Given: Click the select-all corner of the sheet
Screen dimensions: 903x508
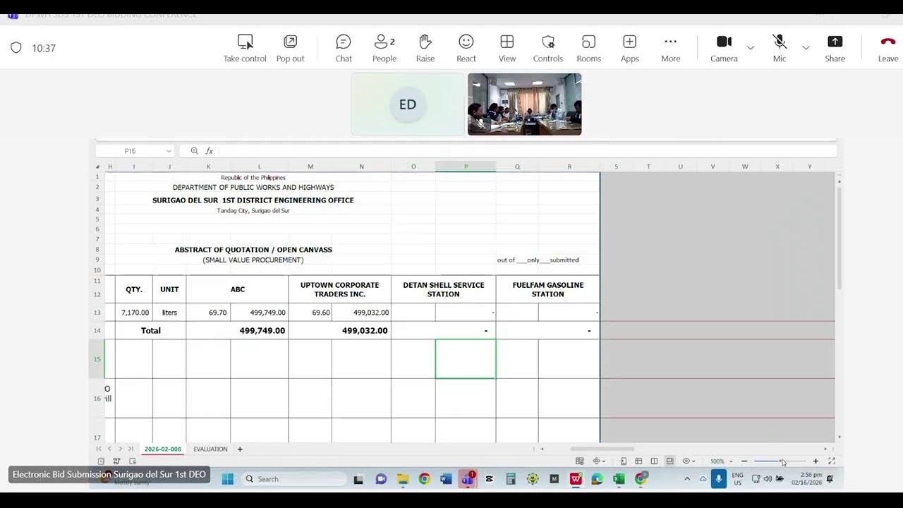Looking at the screenshot, I should tap(98, 167).
